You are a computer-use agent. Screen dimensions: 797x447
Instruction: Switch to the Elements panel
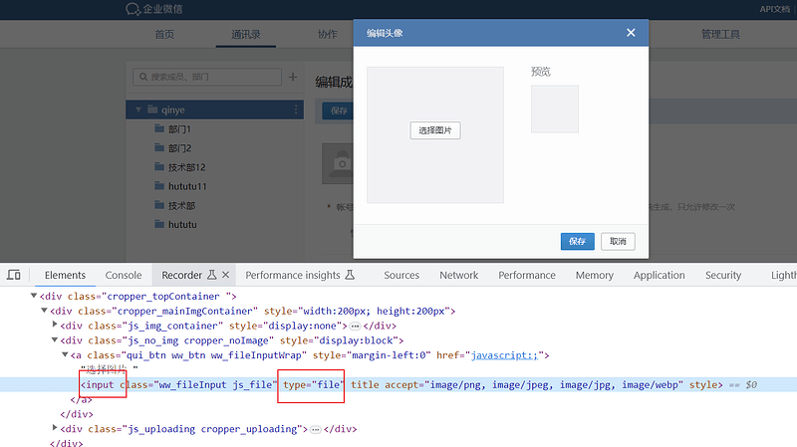65,275
